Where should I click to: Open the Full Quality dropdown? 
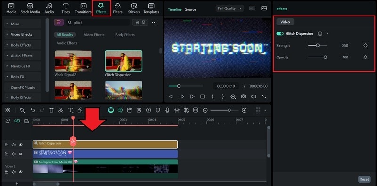point(229,8)
